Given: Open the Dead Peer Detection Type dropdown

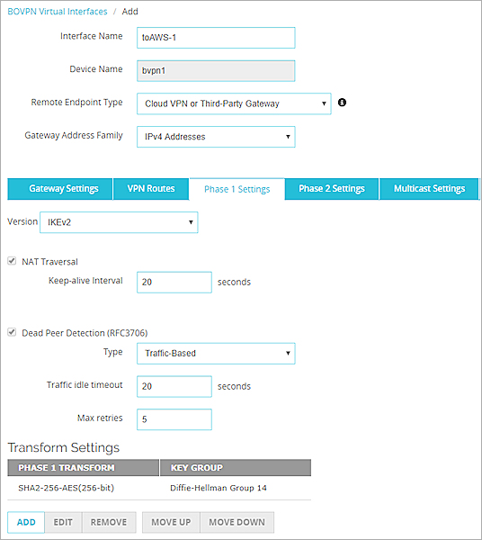Looking at the screenshot, I should pyautogui.click(x=216, y=354).
